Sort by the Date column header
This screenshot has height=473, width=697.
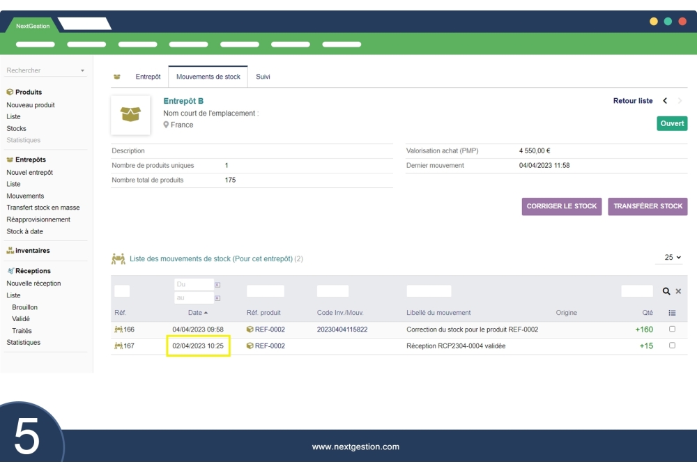coord(194,313)
